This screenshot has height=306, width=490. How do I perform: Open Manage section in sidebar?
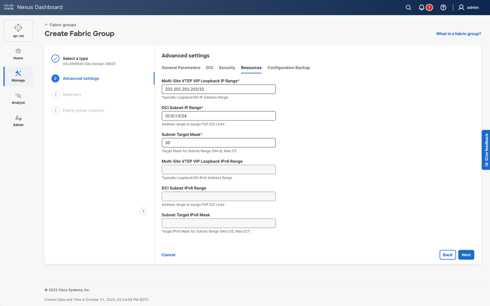coord(18,76)
